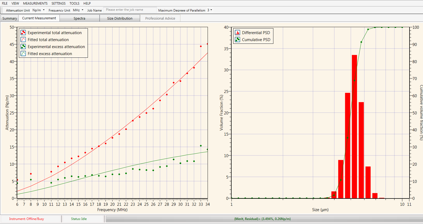Screen dimensions: 423x224
Task: Click the Experimental excess attenuation legend icon
Action: 23,46
